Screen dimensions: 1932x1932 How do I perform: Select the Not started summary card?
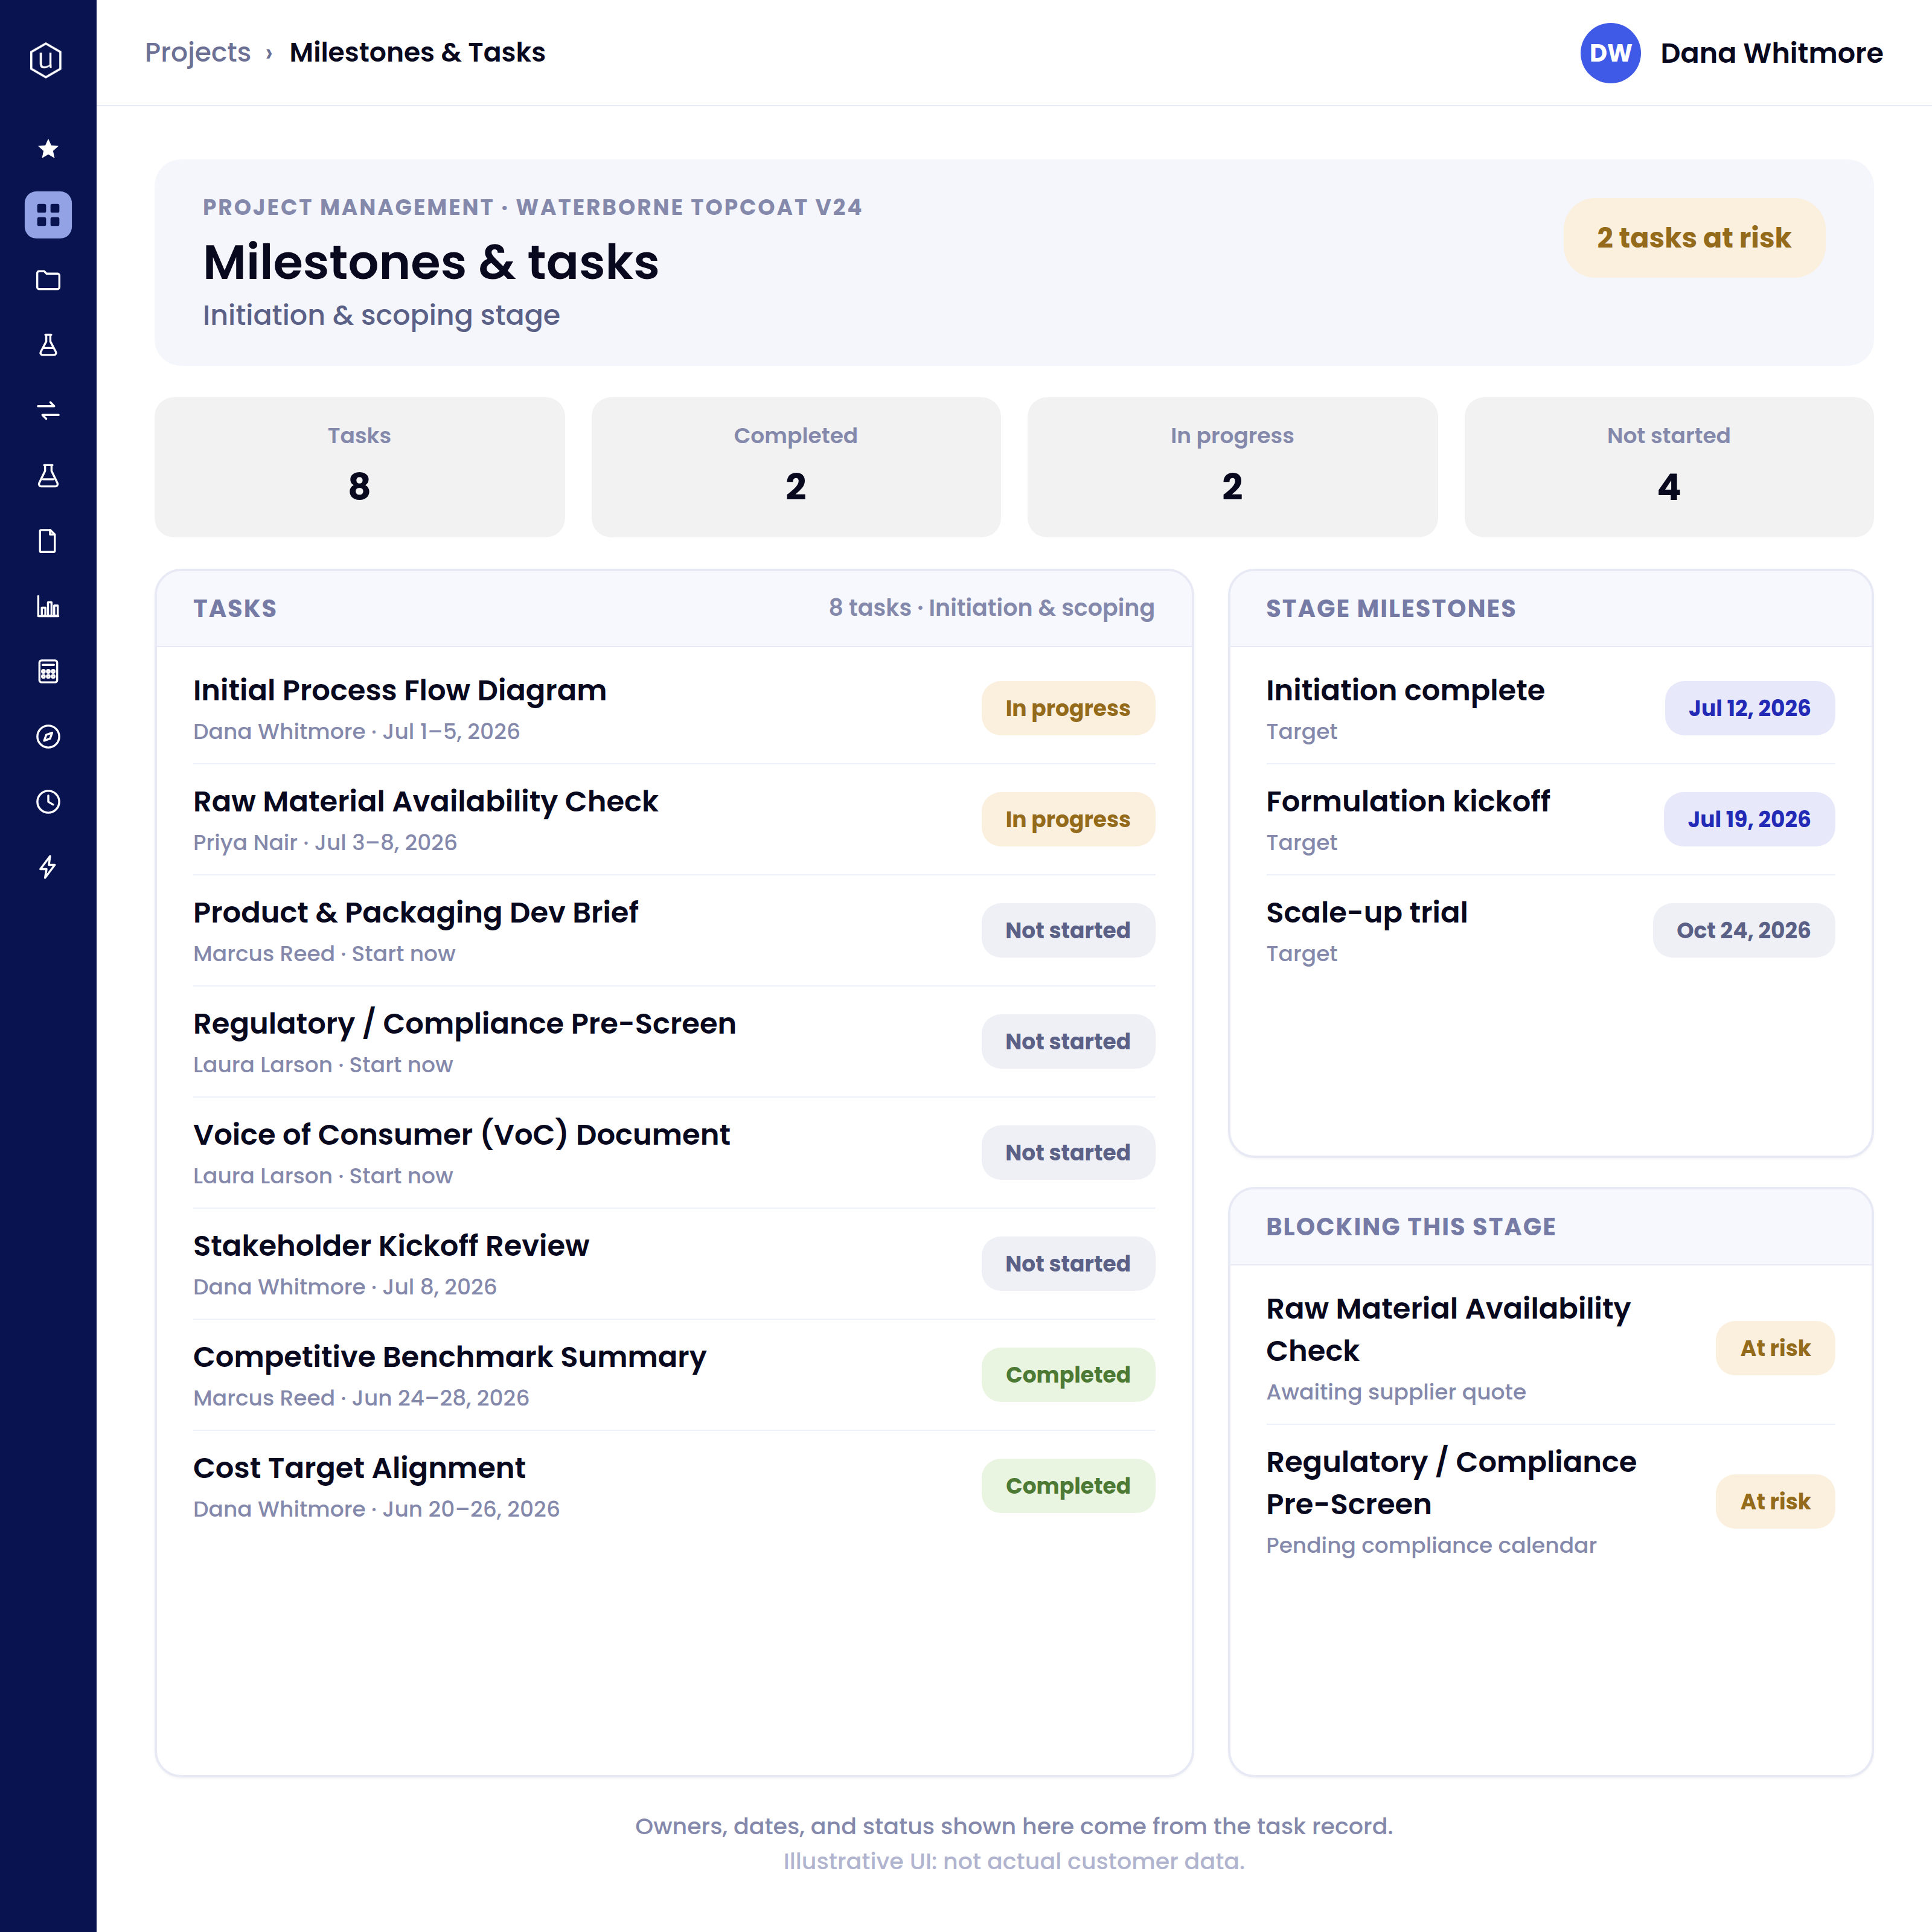point(1668,467)
